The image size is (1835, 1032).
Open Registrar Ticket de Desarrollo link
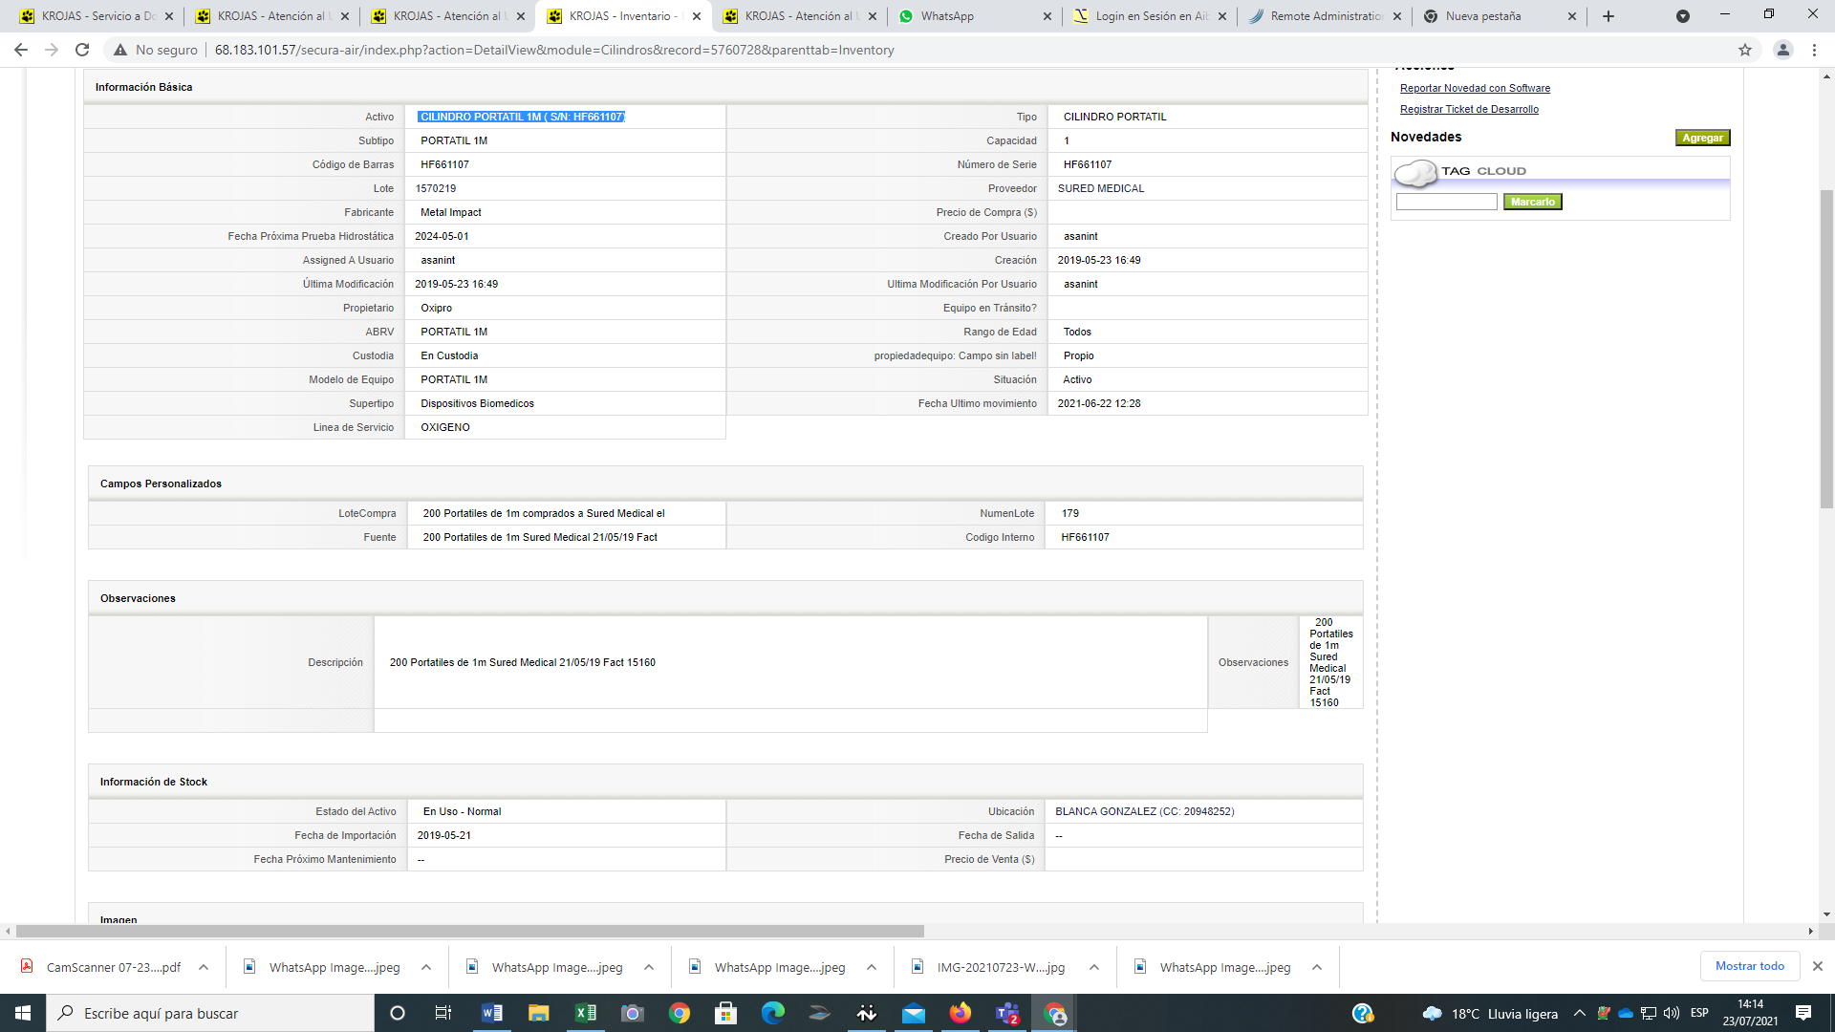click(x=1469, y=109)
